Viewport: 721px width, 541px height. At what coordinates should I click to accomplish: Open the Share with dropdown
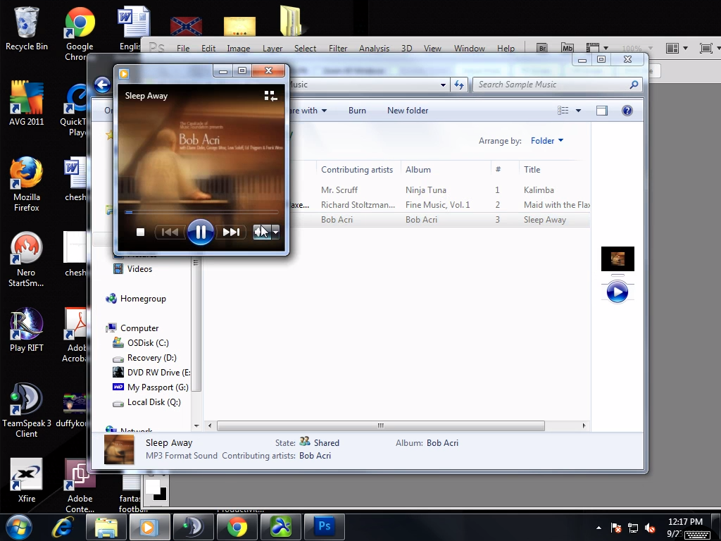pyautogui.click(x=307, y=111)
